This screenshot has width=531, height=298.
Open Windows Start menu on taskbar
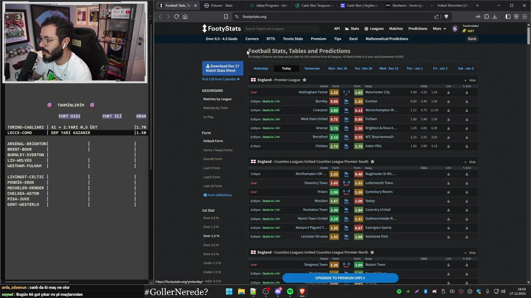229,292
